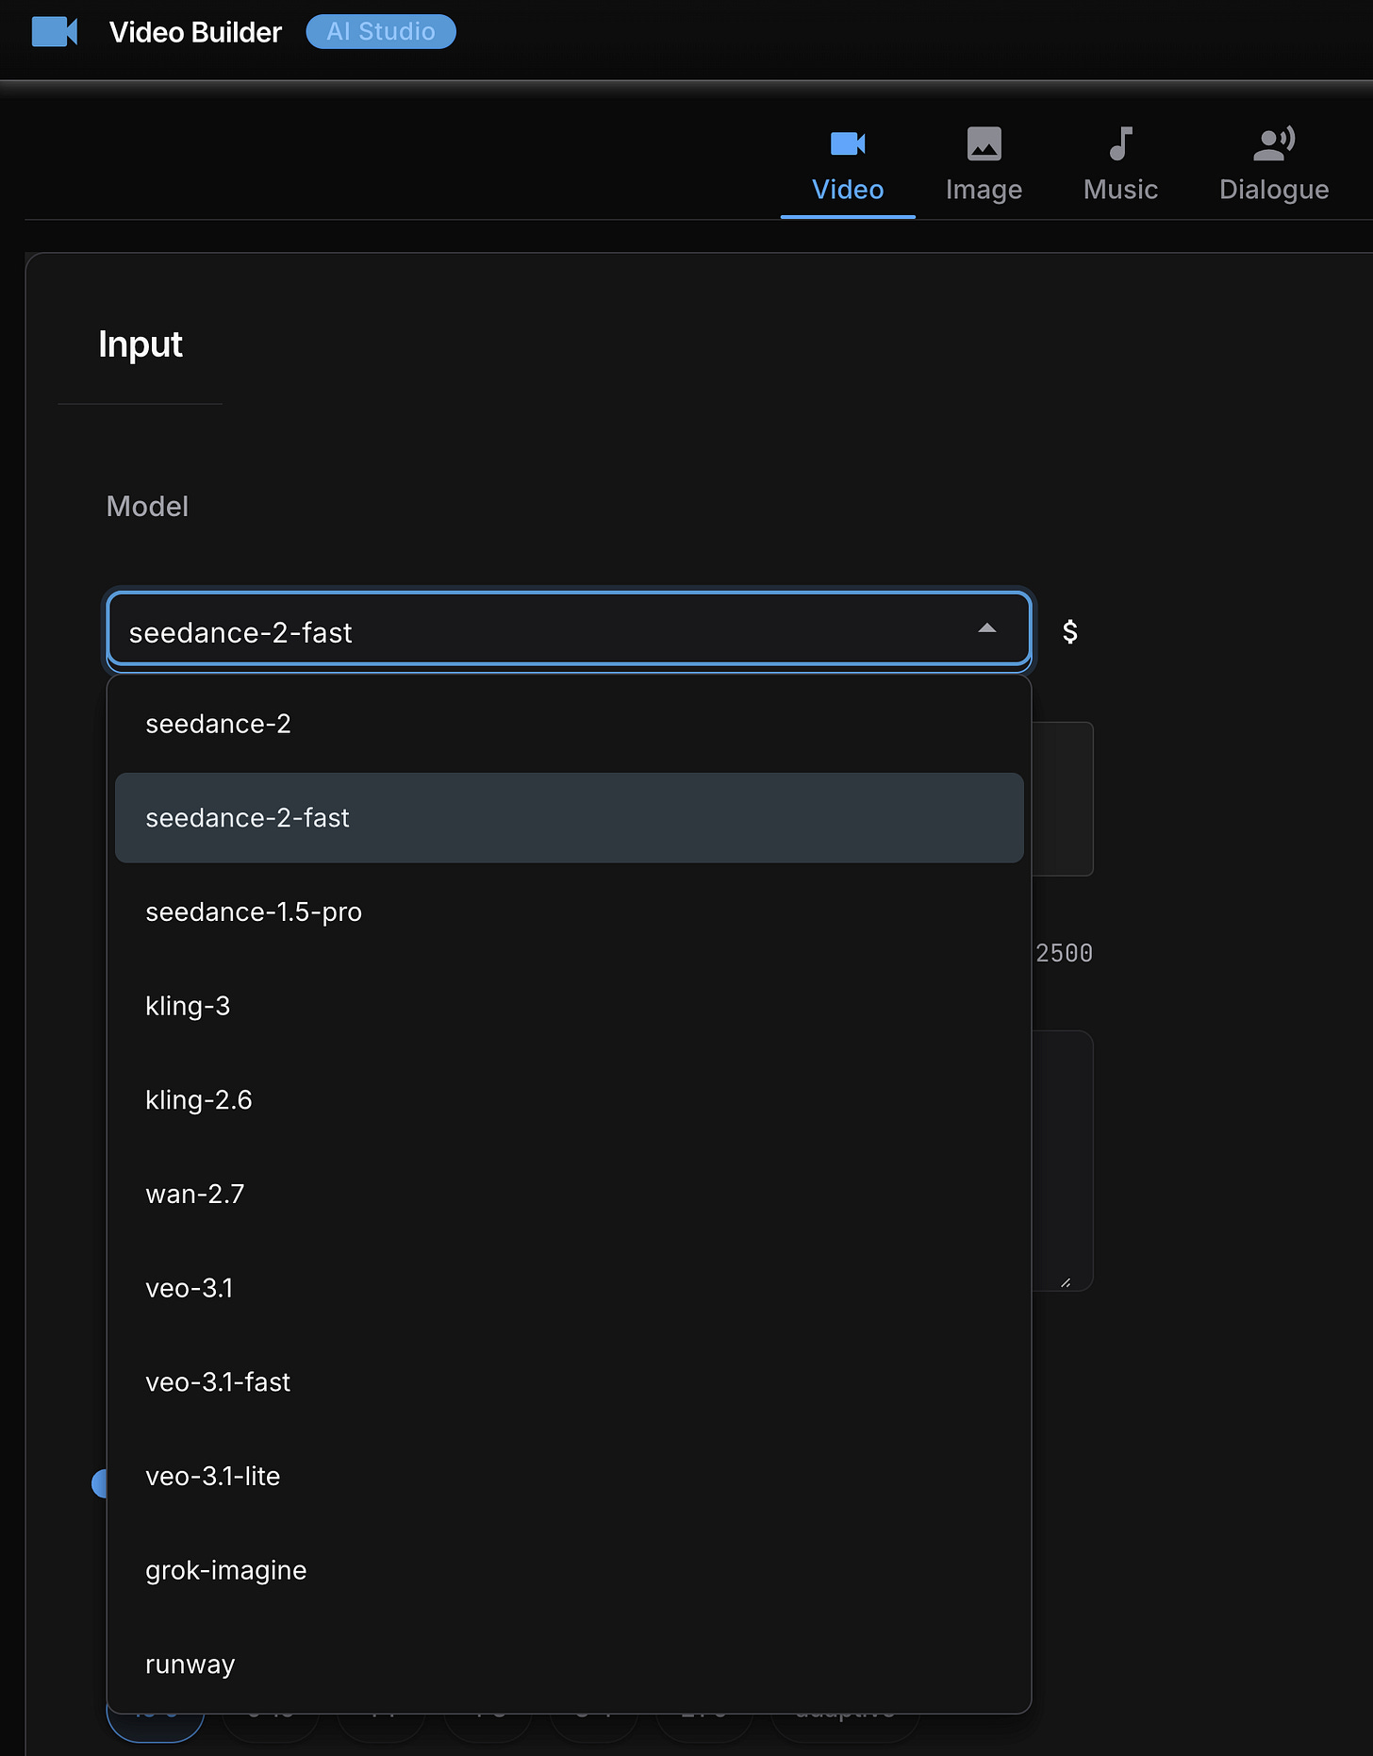Click the textarea resize handle corner
Screen dimensions: 1373x1756
pos(1066,1282)
